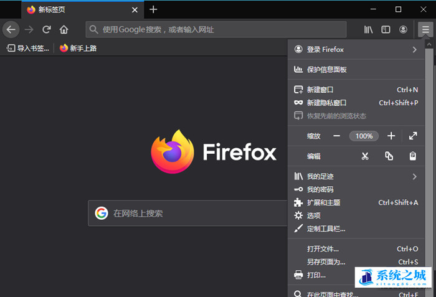
Task: Toggle the sidebar view icon
Action: 386,29
